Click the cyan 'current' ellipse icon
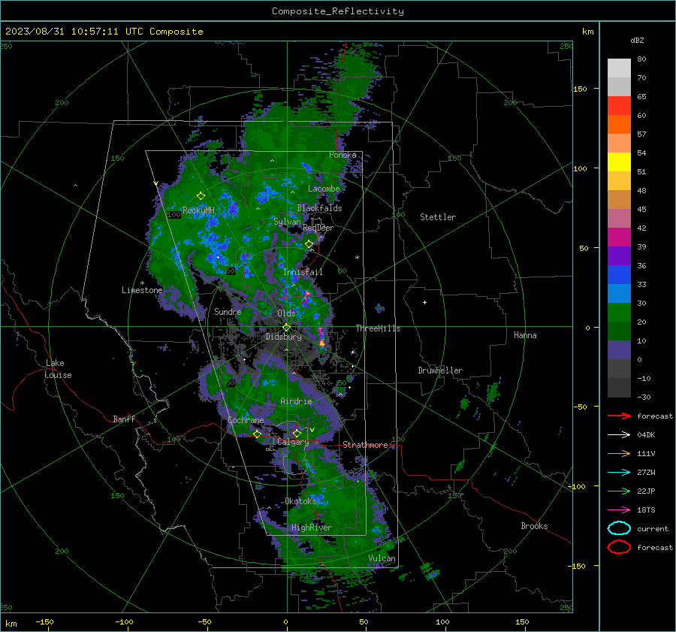 pyautogui.click(x=619, y=528)
